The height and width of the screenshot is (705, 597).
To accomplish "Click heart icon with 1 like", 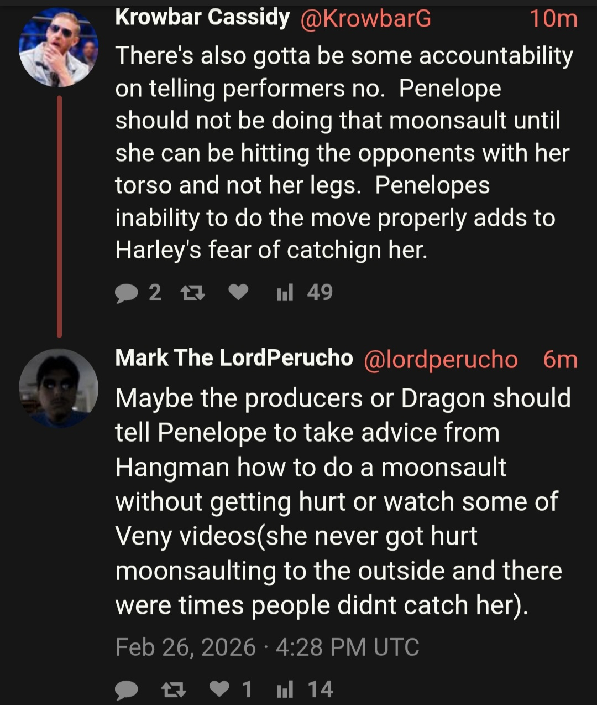I will [x=221, y=690].
